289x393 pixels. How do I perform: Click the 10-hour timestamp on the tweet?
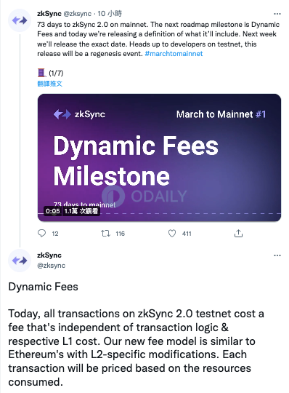coord(110,14)
